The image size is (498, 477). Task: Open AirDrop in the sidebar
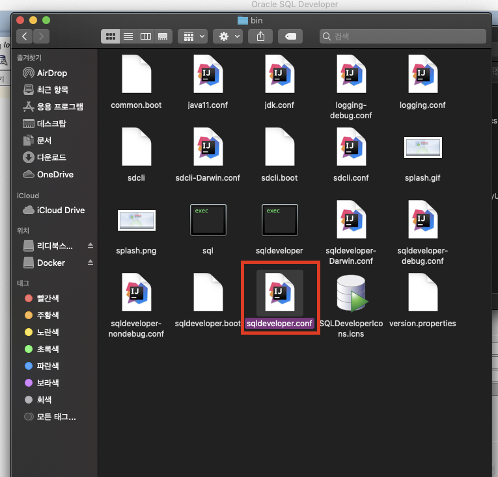click(45, 73)
